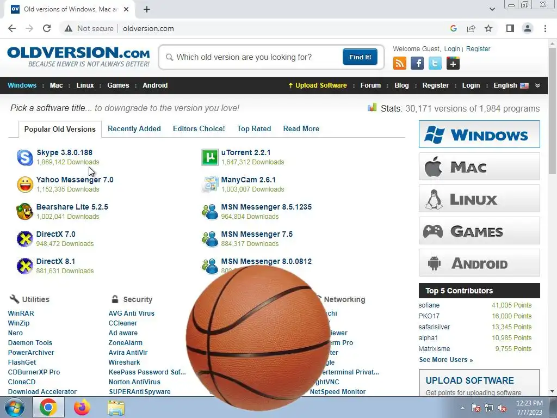Switch to Recently Added tab
557x418 pixels.
134,128
